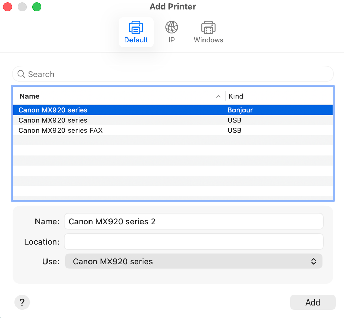Zoom the window with green button
The width and height of the screenshot is (344, 318).
coord(37,7)
